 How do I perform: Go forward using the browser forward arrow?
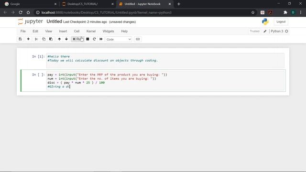coord(13,12)
